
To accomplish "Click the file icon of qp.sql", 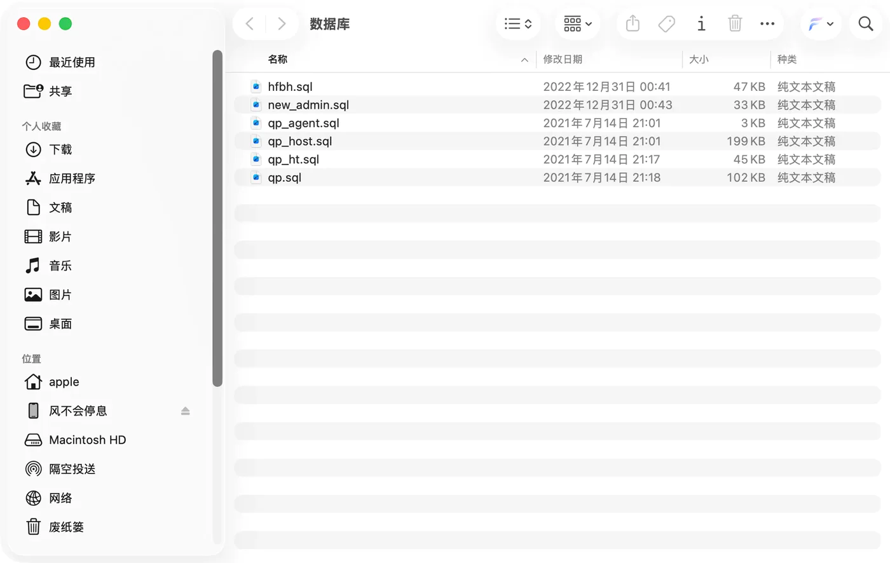I will point(256,177).
